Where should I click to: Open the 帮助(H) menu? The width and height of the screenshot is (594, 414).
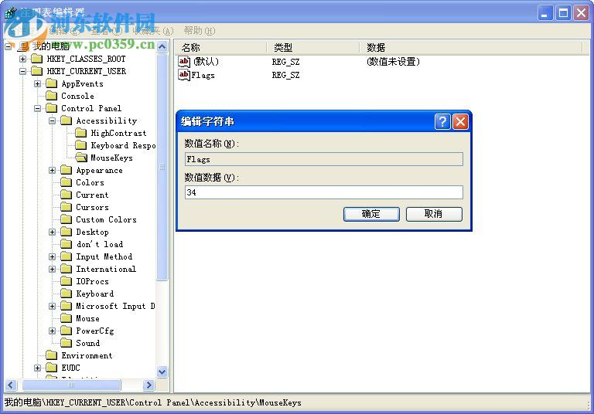(x=200, y=31)
